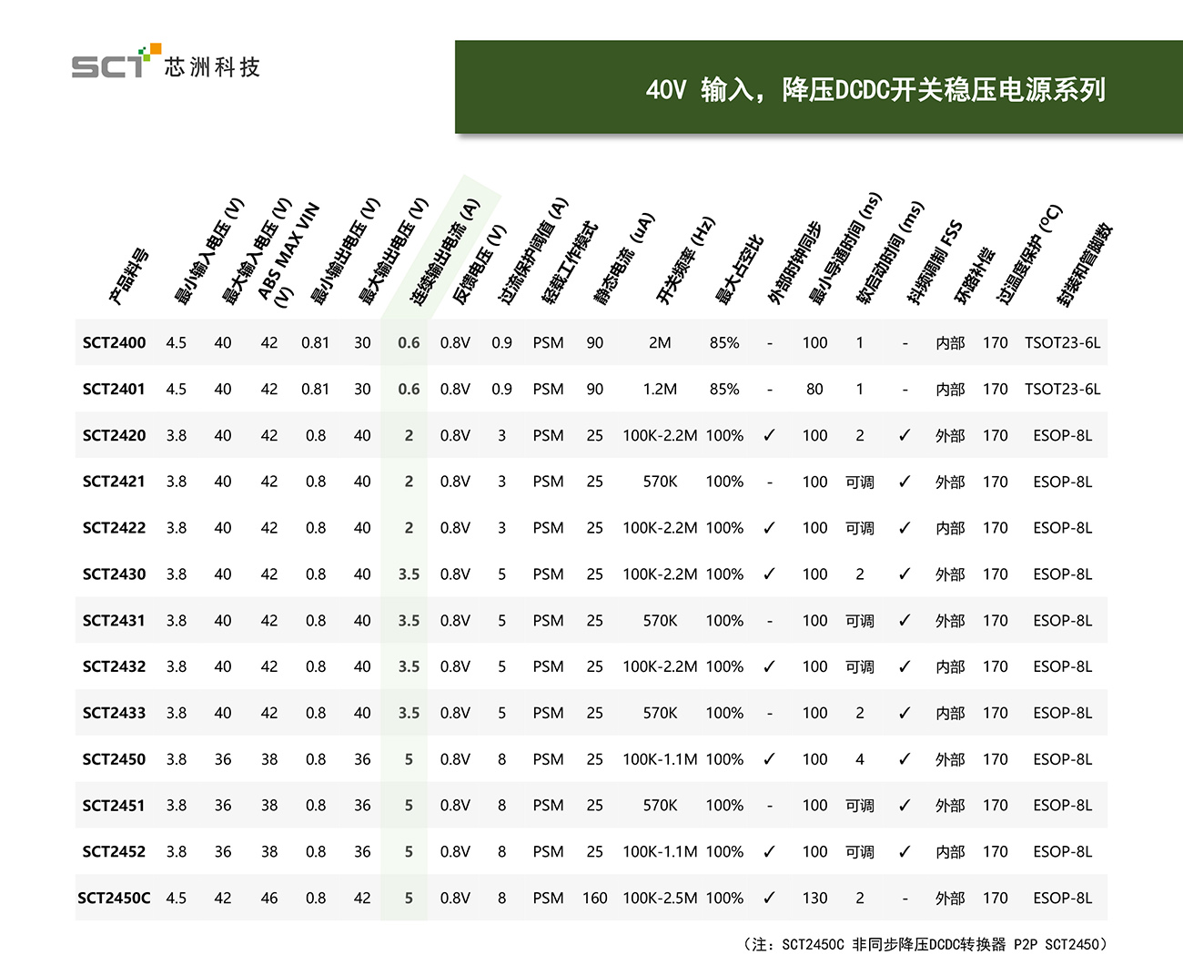Screen dimensions: 1183x955
Task: Click the highlighted 连续输出电流 (A) column header
Action: tap(444, 250)
